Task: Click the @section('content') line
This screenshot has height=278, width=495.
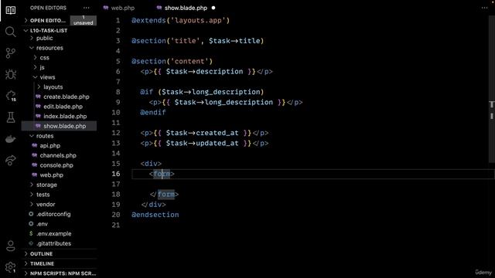Action: (172, 62)
